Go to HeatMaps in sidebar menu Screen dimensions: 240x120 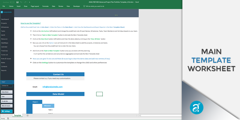pyautogui.click(x=5, y=43)
